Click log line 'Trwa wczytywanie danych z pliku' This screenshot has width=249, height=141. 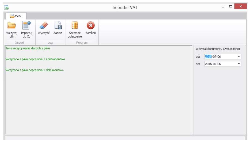28,48
